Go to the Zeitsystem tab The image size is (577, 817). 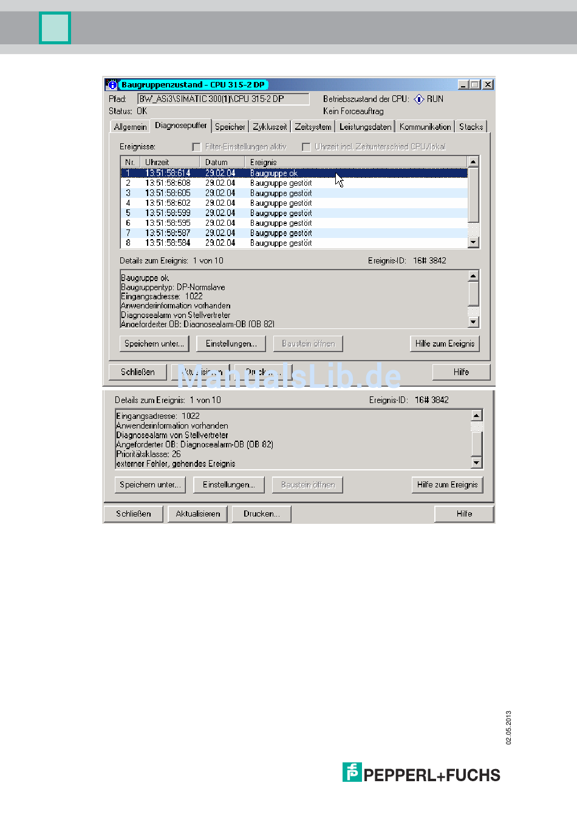click(313, 127)
